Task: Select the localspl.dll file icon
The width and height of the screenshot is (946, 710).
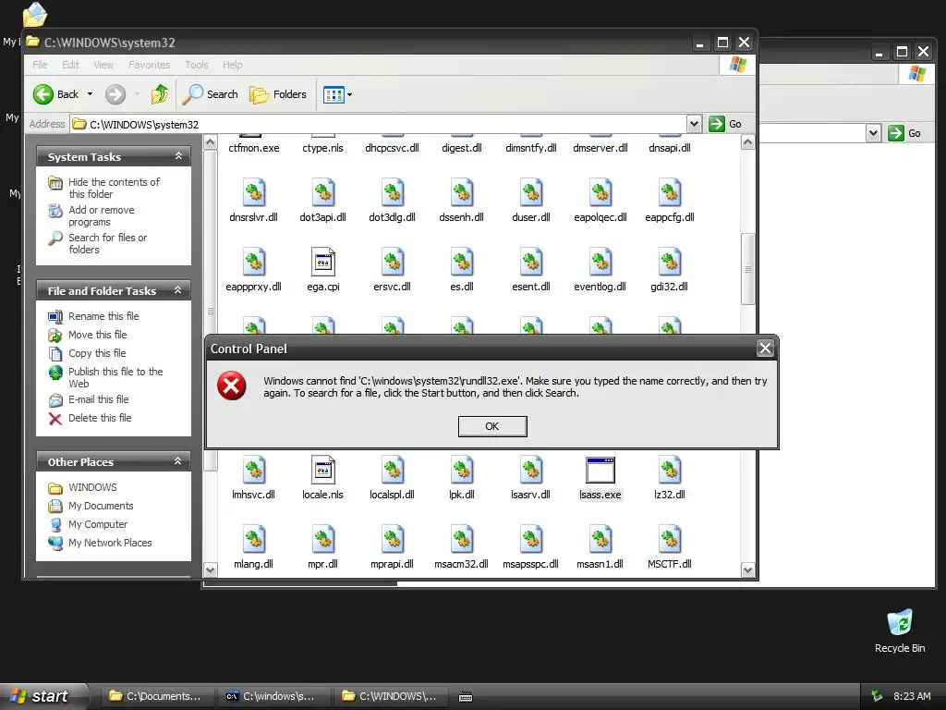Action: [392, 470]
